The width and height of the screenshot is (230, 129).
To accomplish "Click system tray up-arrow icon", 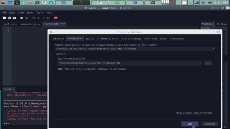I will (x=203, y=3).
